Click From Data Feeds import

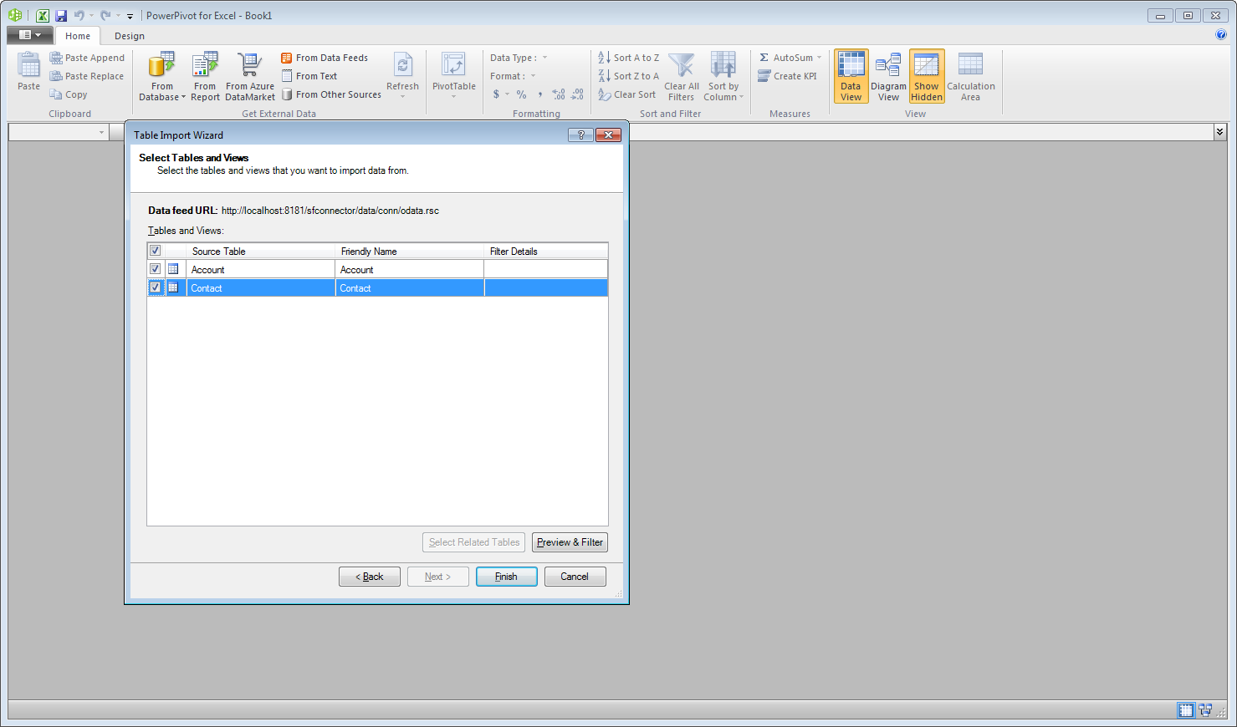pos(325,57)
